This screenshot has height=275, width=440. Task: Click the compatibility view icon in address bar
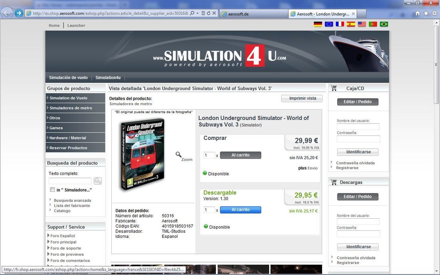coord(203,13)
